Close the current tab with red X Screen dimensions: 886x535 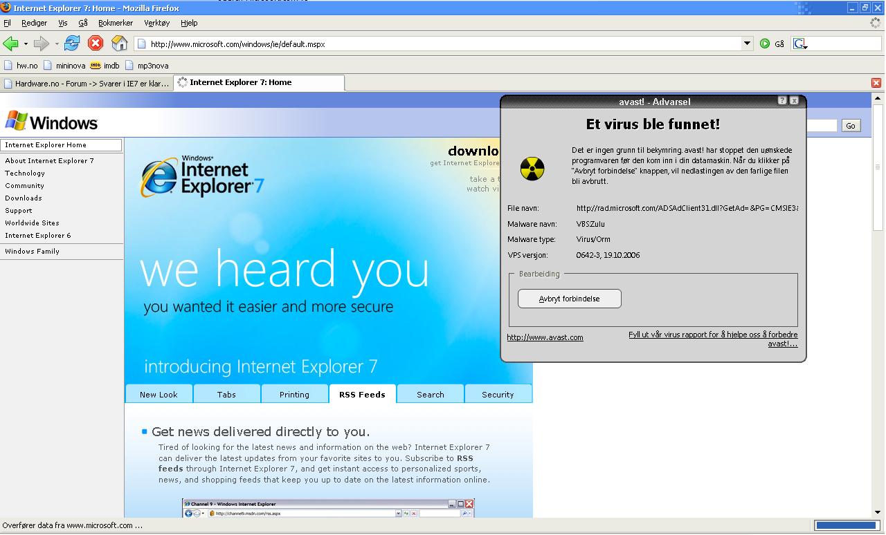tap(876, 83)
